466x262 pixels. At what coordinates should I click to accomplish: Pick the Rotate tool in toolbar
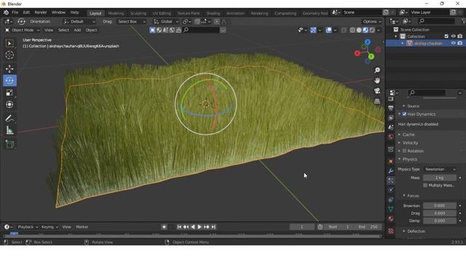9,81
